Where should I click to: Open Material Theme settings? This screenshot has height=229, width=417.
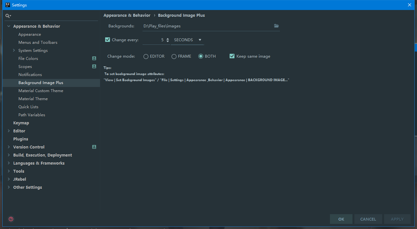tap(33, 99)
